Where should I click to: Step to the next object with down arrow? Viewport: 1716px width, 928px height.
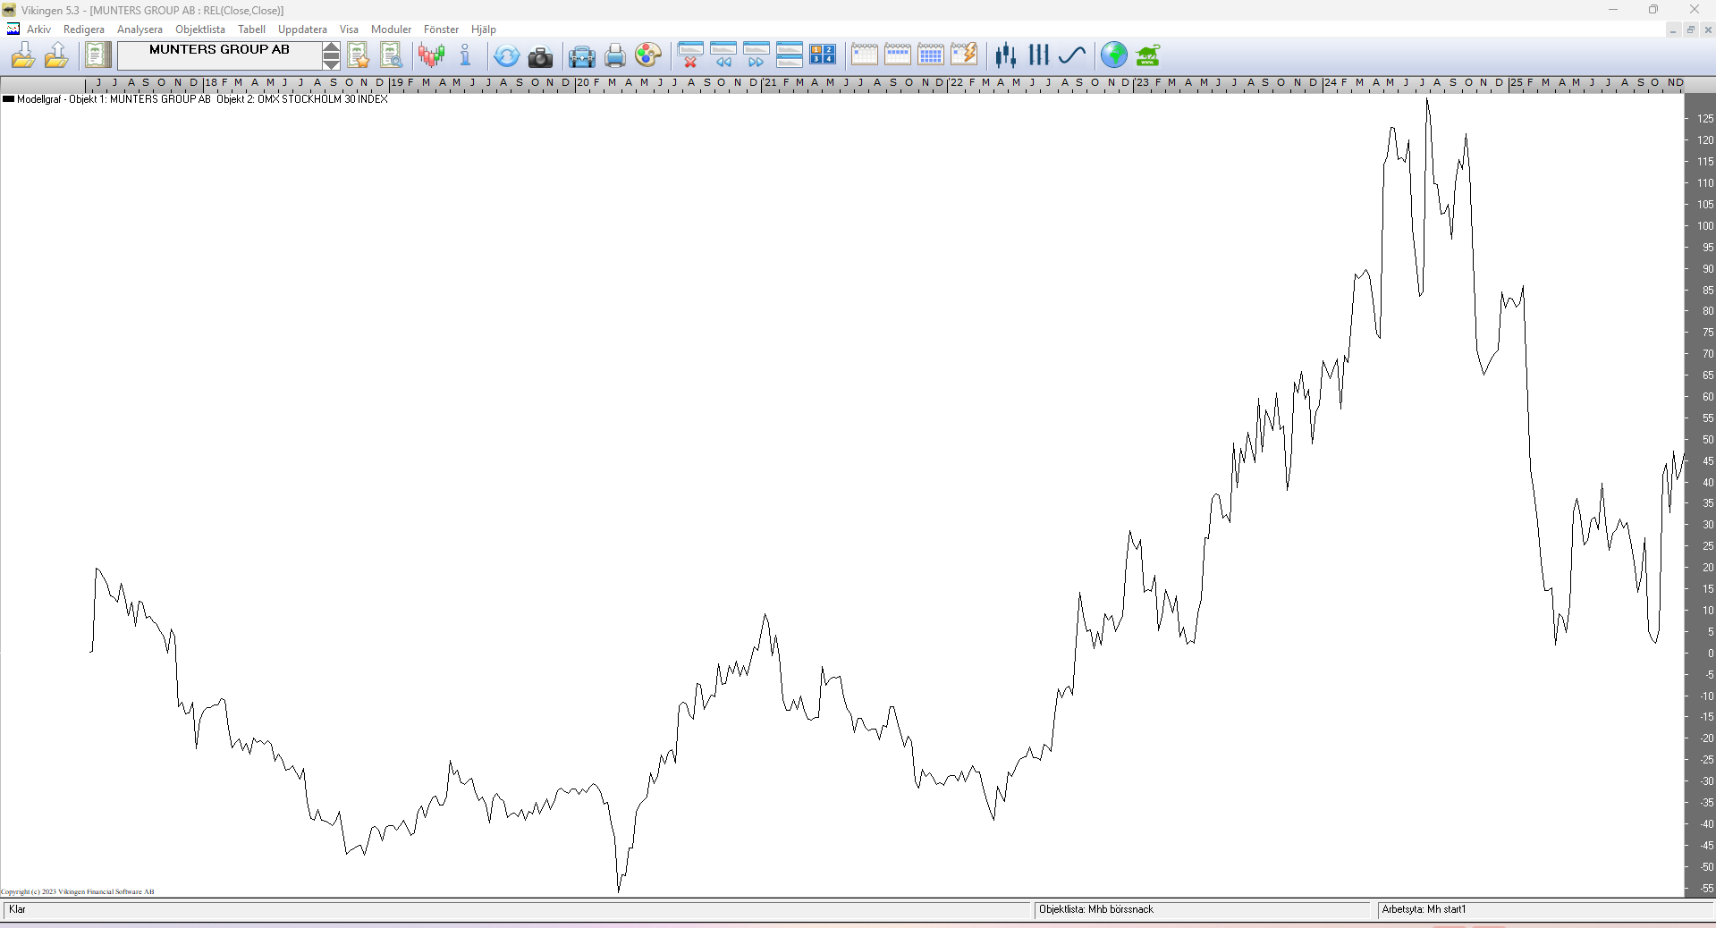pos(331,63)
